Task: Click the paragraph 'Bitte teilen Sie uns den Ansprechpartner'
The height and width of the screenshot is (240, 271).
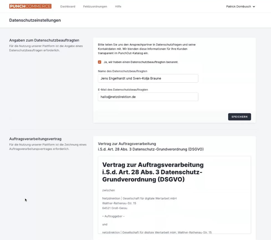Action: 147,49
